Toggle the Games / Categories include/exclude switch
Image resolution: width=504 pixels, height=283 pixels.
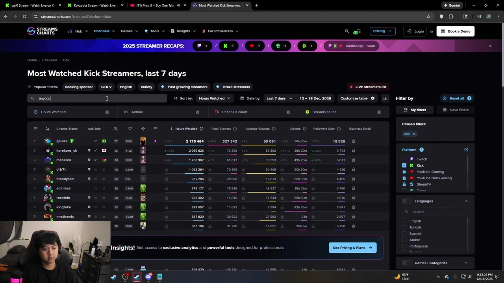(407, 263)
